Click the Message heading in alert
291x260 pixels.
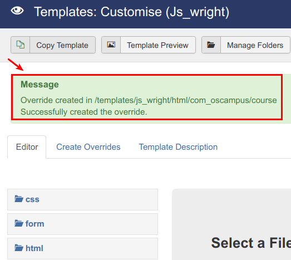click(40, 84)
